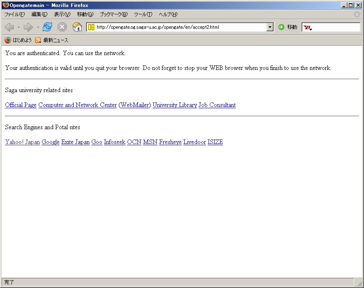364x288 pixels.
Task: Open the 表示(V) menu
Action: pyautogui.click(x=62, y=14)
